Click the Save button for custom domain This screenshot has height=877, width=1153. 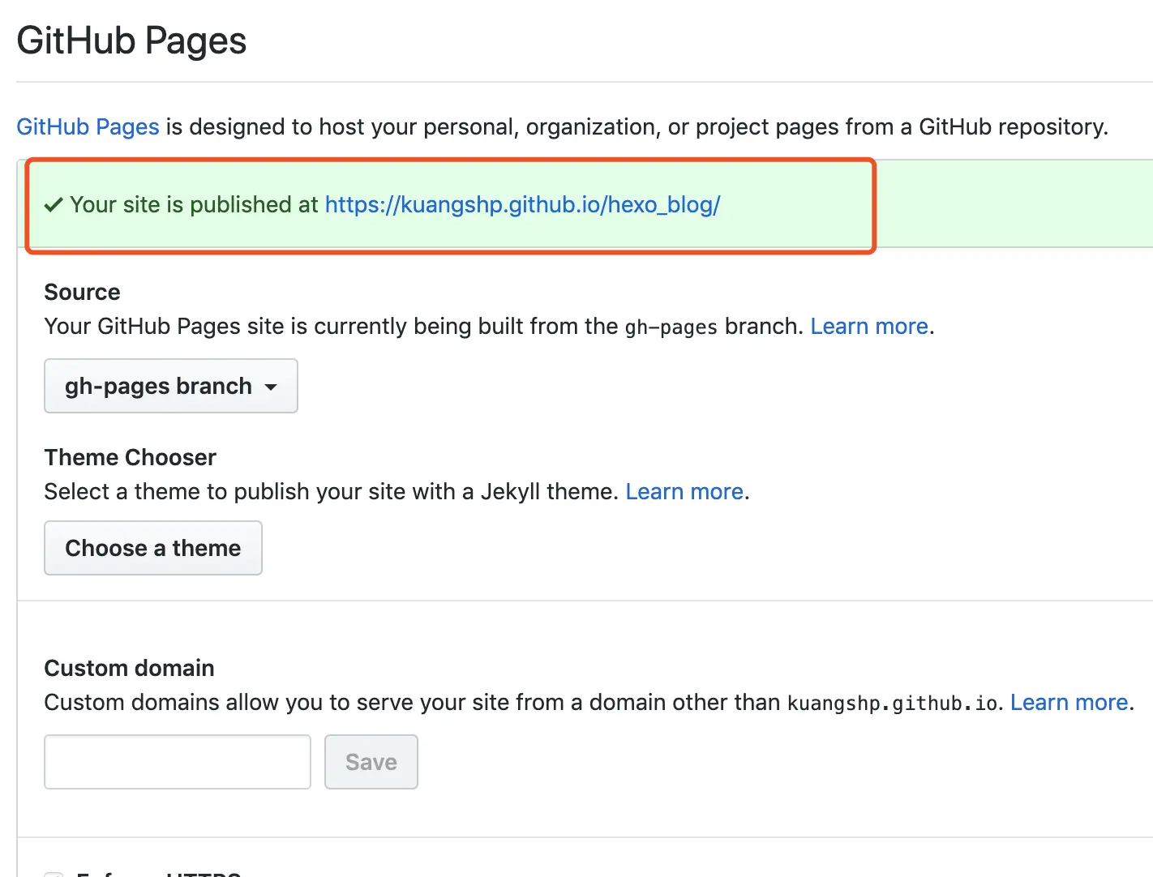(x=371, y=762)
